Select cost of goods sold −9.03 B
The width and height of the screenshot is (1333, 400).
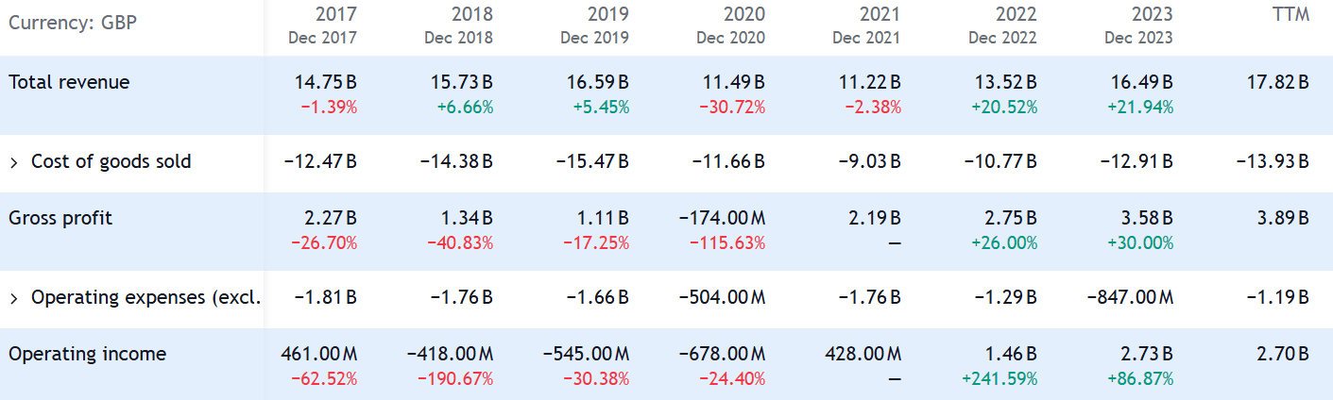(x=869, y=161)
